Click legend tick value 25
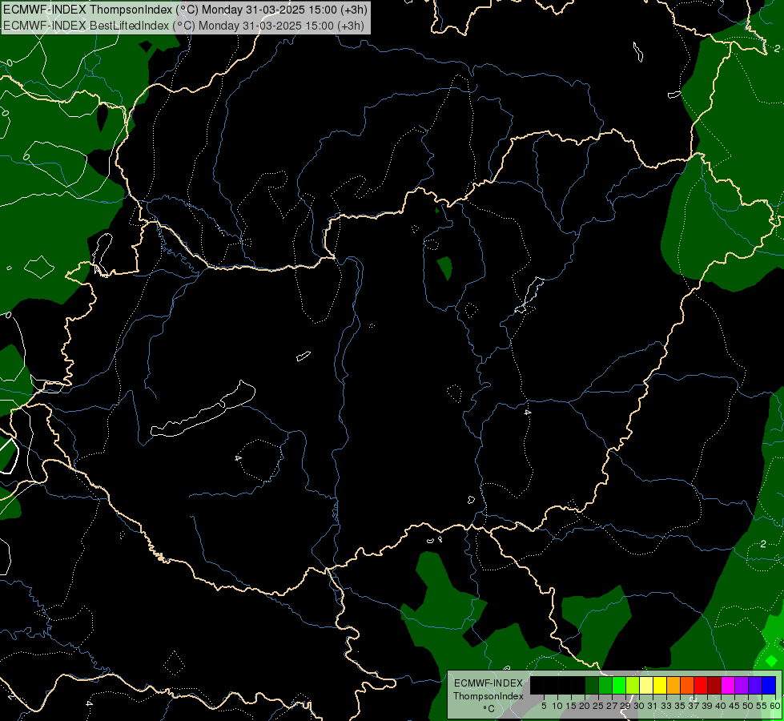This screenshot has width=784, height=721. (x=598, y=706)
